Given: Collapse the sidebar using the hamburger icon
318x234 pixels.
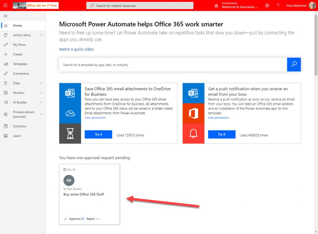Looking at the screenshot, I should (x=5, y=16).
